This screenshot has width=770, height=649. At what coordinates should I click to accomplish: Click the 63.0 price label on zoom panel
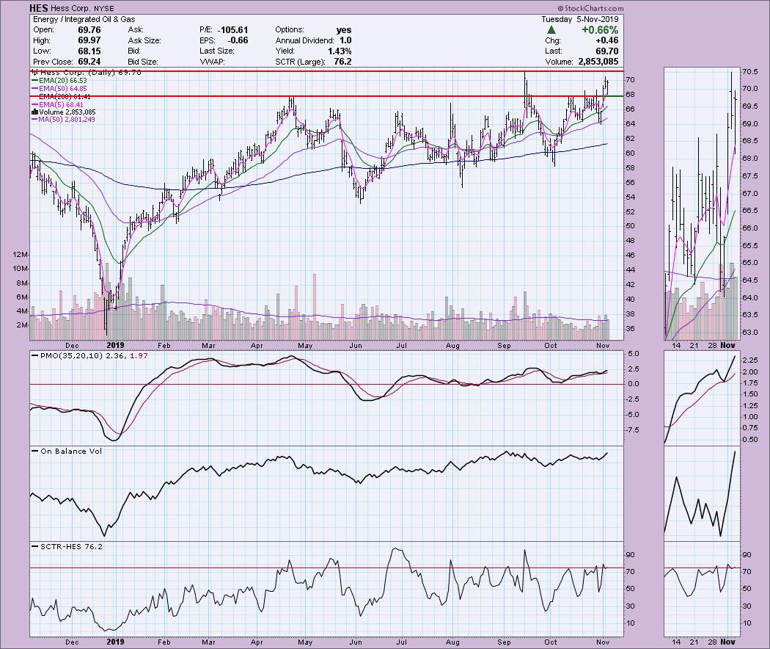(x=750, y=333)
